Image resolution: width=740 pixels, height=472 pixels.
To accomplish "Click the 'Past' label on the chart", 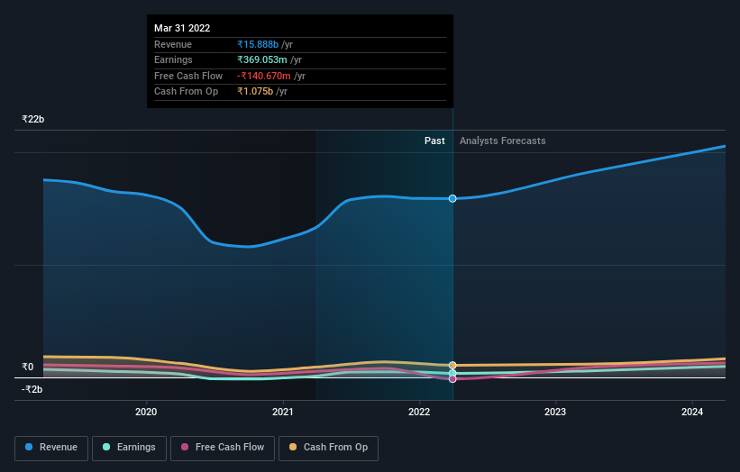I will [x=434, y=141].
